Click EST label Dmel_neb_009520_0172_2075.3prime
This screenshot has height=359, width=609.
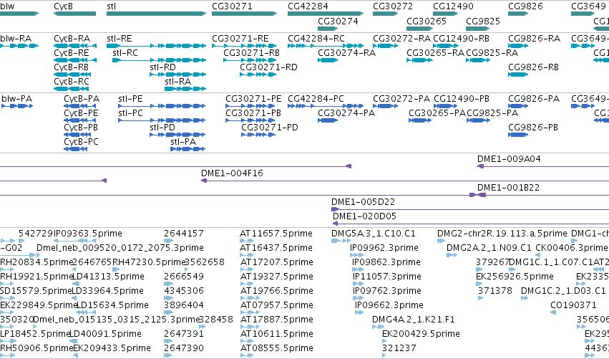click(120, 248)
